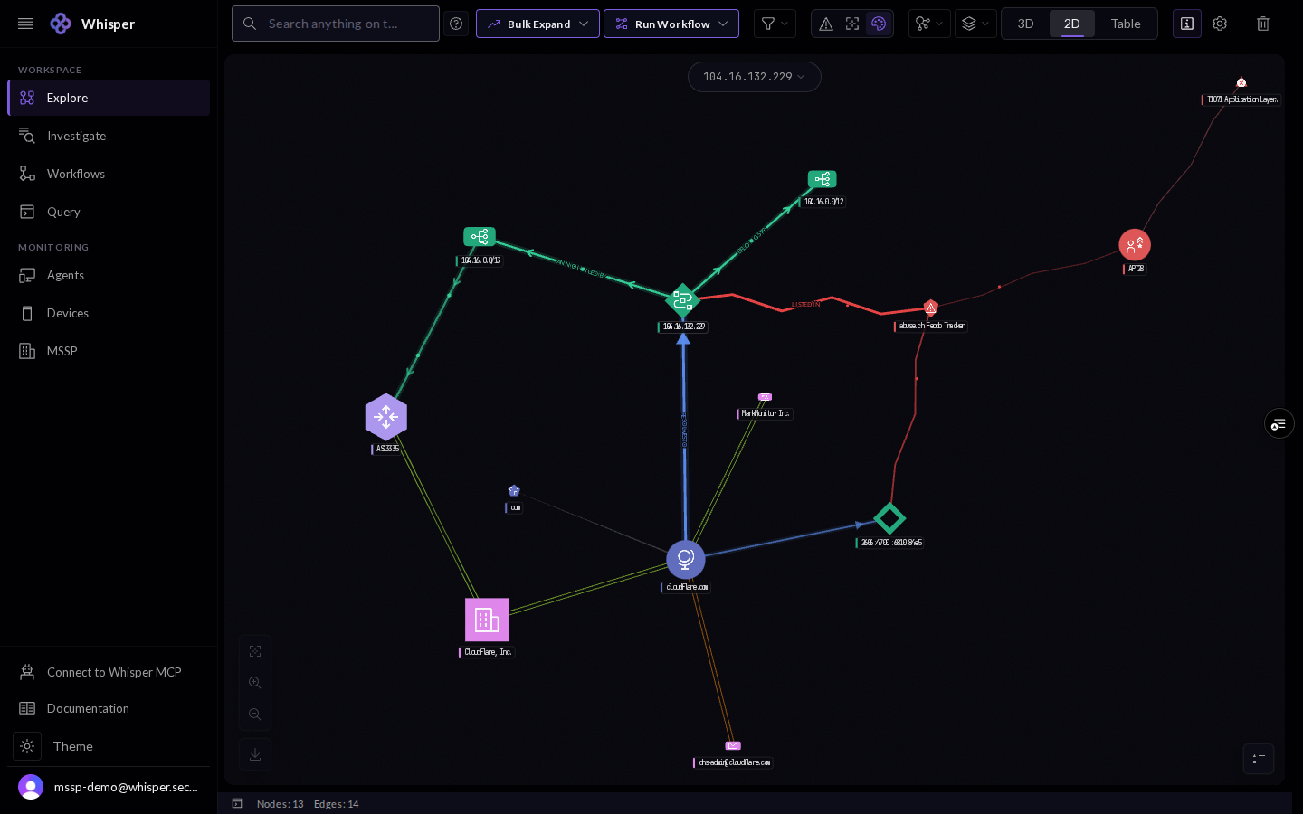Click the status bar panel icon
1303x814 pixels.
[237, 803]
